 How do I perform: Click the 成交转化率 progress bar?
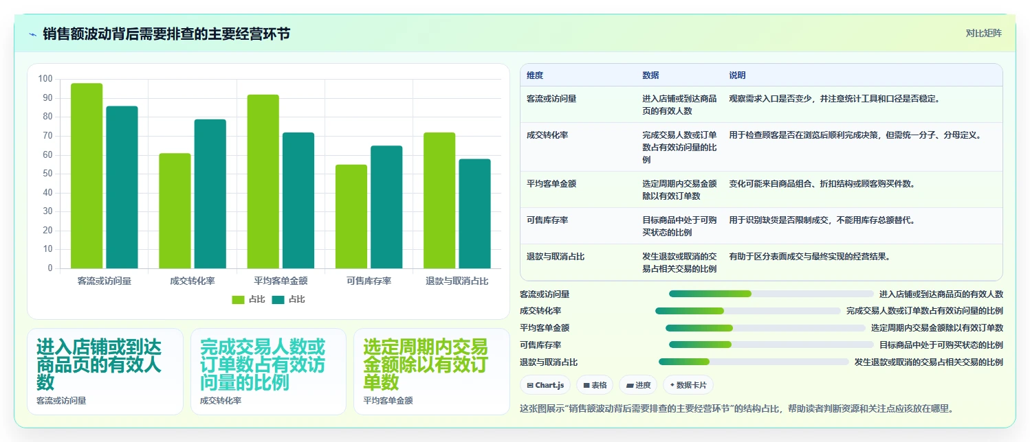[x=747, y=311]
